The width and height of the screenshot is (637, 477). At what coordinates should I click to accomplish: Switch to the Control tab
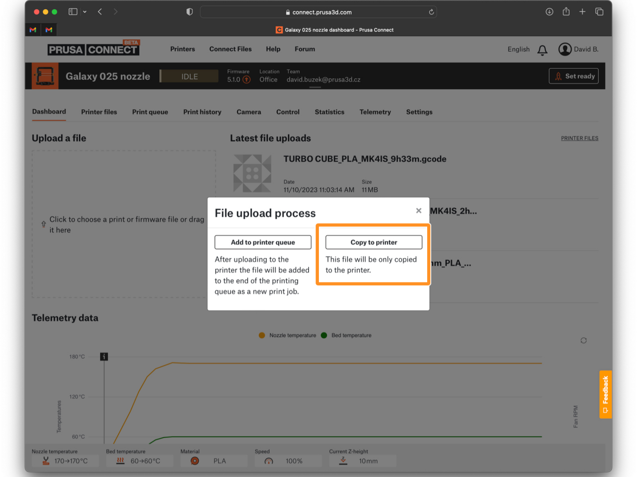(x=288, y=112)
